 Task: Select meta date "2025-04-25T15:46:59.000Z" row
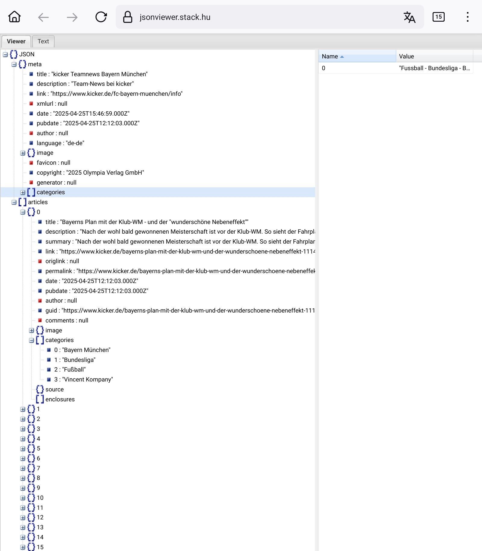pos(83,114)
